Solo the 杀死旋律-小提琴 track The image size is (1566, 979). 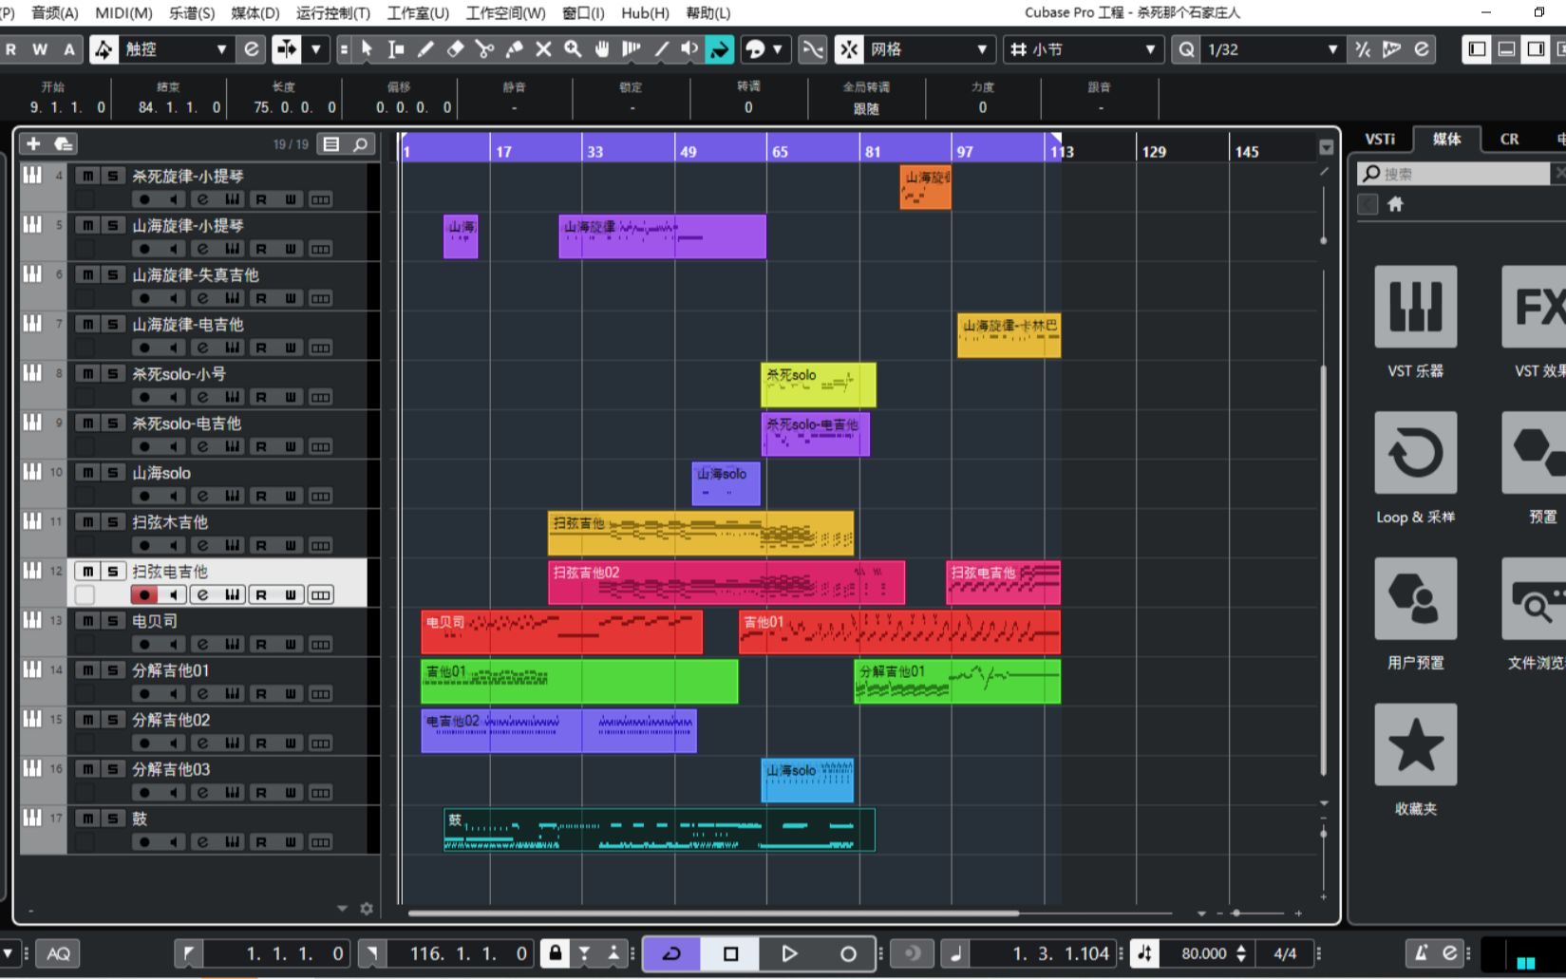click(x=112, y=177)
